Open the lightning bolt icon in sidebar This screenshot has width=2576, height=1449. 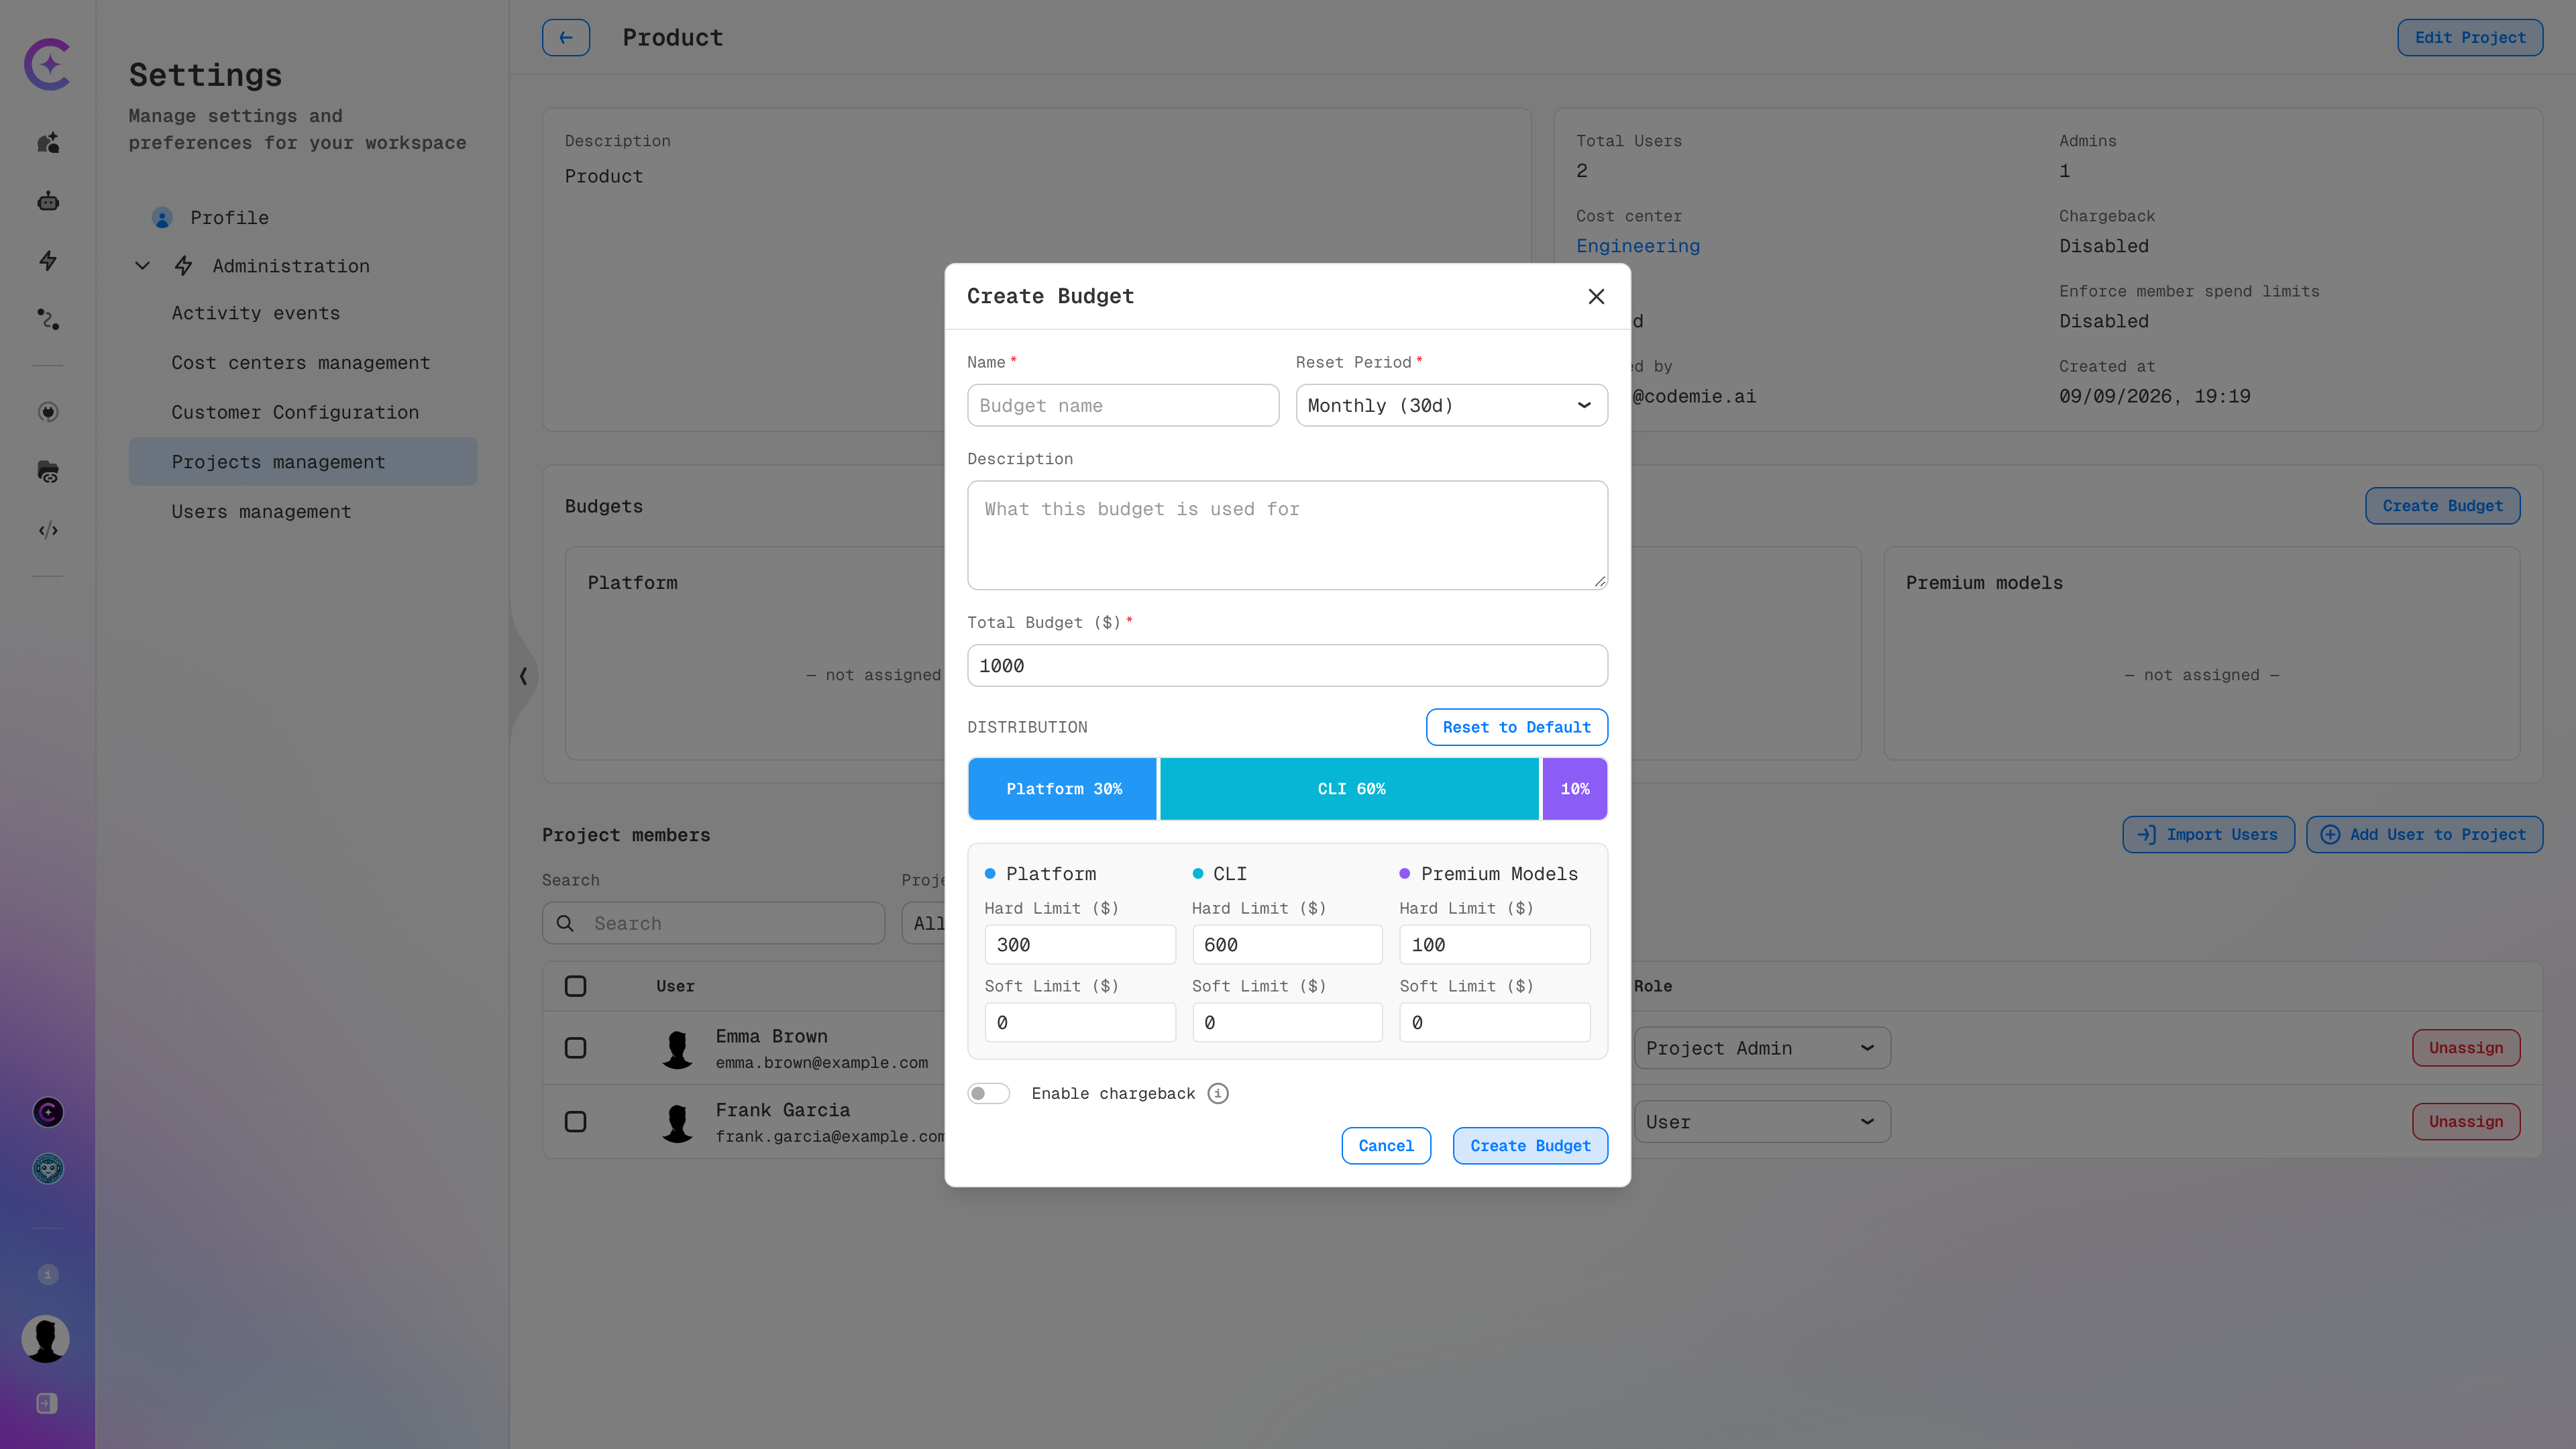[48, 261]
